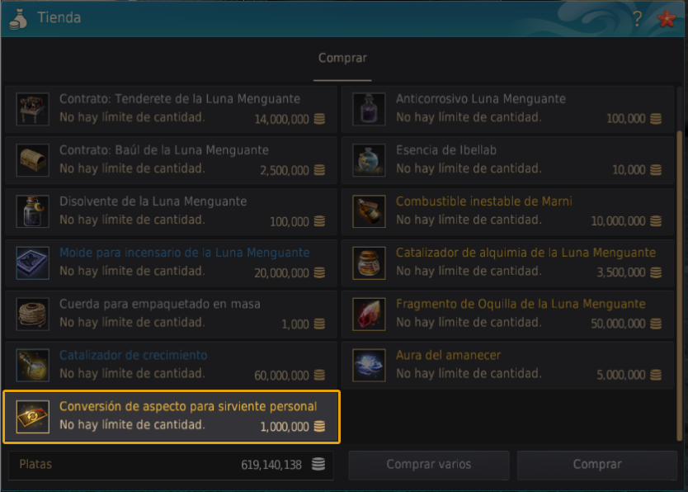The height and width of the screenshot is (492, 688).
Task: Click the Tenderete de la Luna Menguante icon
Action: pyautogui.click(x=32, y=109)
